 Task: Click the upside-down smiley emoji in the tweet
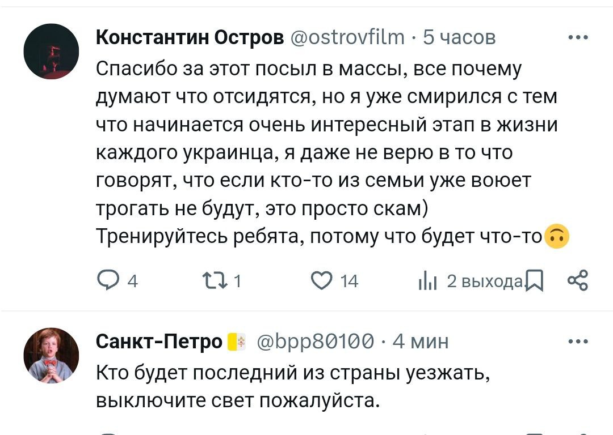[x=557, y=237]
